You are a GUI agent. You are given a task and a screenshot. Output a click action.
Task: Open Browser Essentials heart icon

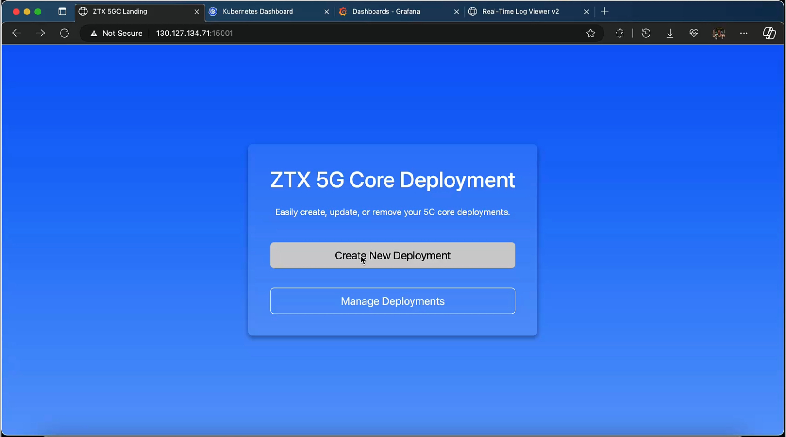point(693,33)
